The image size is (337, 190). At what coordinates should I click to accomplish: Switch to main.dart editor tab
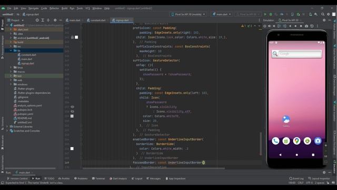(x=74, y=20)
